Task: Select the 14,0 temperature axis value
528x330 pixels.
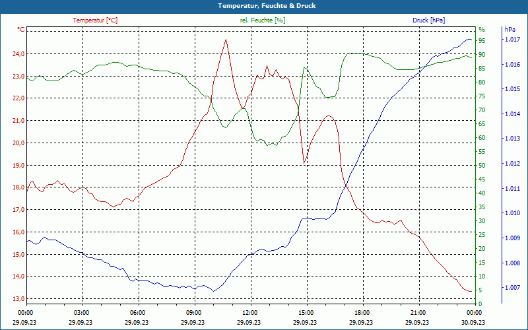Action: click(x=18, y=277)
